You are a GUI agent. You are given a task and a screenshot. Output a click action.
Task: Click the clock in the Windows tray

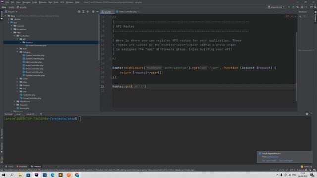303,175
